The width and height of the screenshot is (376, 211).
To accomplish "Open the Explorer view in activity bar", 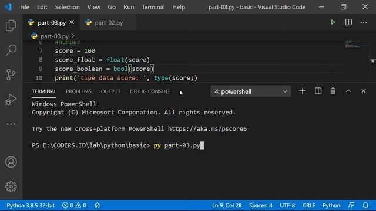I will pyautogui.click(x=11, y=25).
